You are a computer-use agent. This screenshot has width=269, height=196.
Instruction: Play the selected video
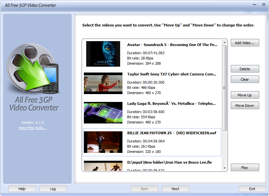(x=245, y=168)
